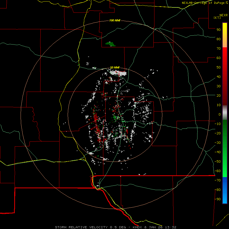Click the 0 value on the velocity scale
This screenshot has width=229, height=229.
coord(220,114)
